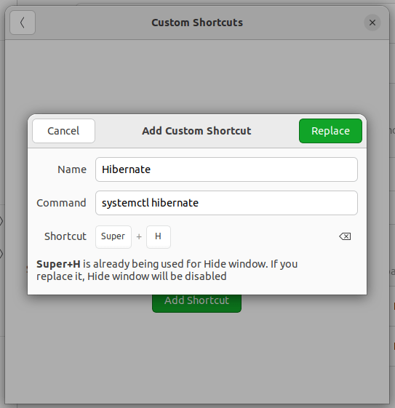Screen dimensions: 395x408
Task: Close the Custom Shortcuts window
Action: (x=372, y=23)
